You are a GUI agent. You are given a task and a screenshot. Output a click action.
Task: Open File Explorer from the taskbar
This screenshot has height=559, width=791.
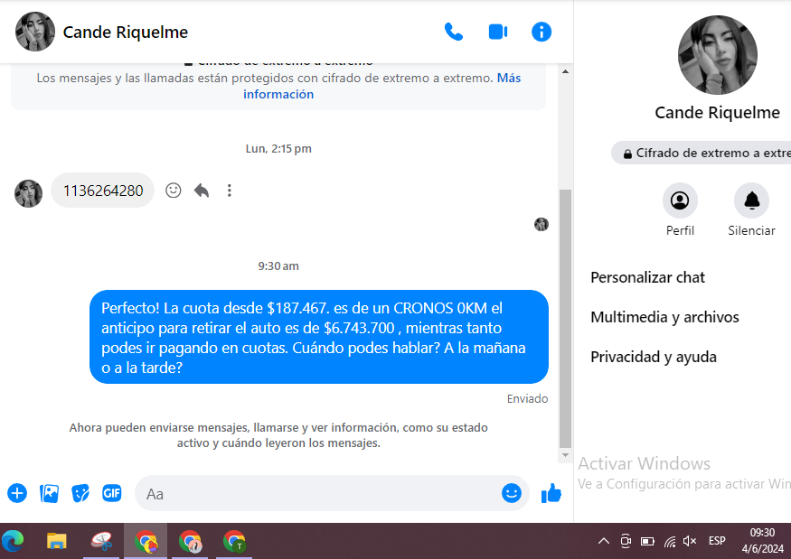click(x=56, y=541)
